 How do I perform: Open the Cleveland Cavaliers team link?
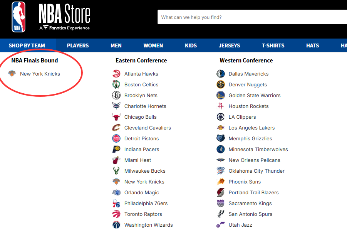point(148,128)
